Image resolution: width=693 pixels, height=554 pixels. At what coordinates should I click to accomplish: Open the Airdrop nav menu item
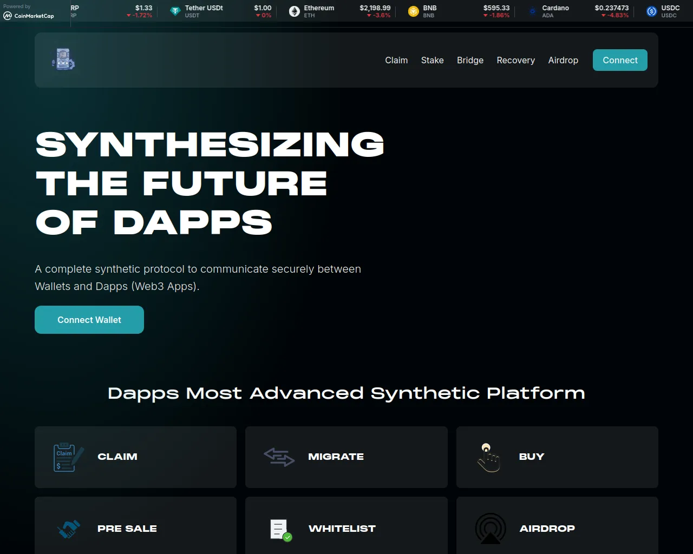[x=563, y=60]
